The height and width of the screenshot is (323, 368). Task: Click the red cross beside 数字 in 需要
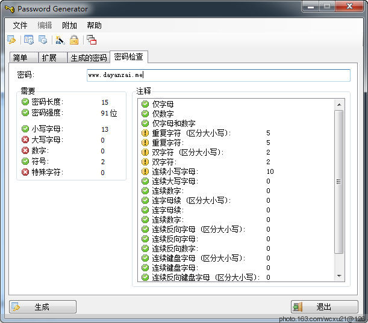[x=25, y=150]
